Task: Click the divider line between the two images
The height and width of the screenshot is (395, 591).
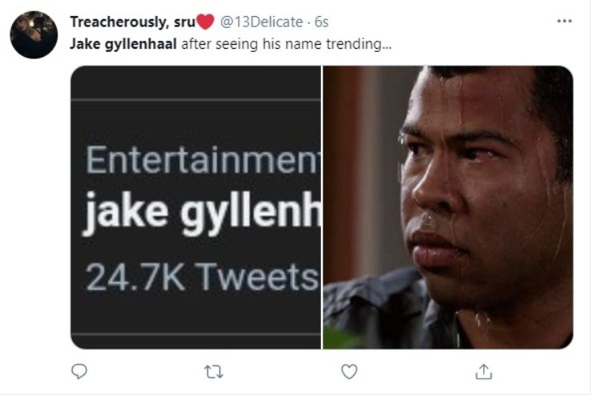Action: point(322,207)
